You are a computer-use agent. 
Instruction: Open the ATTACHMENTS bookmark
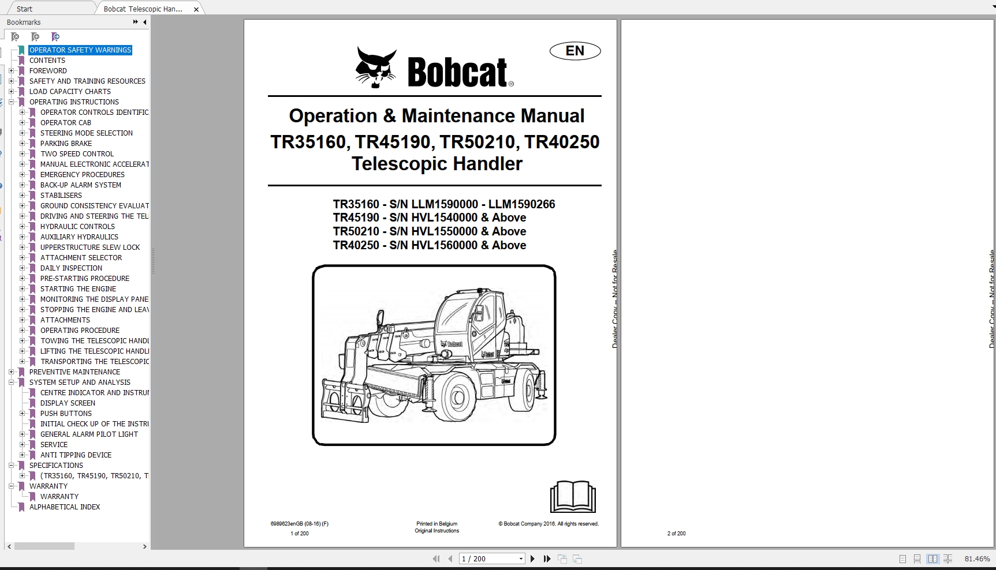[65, 320]
